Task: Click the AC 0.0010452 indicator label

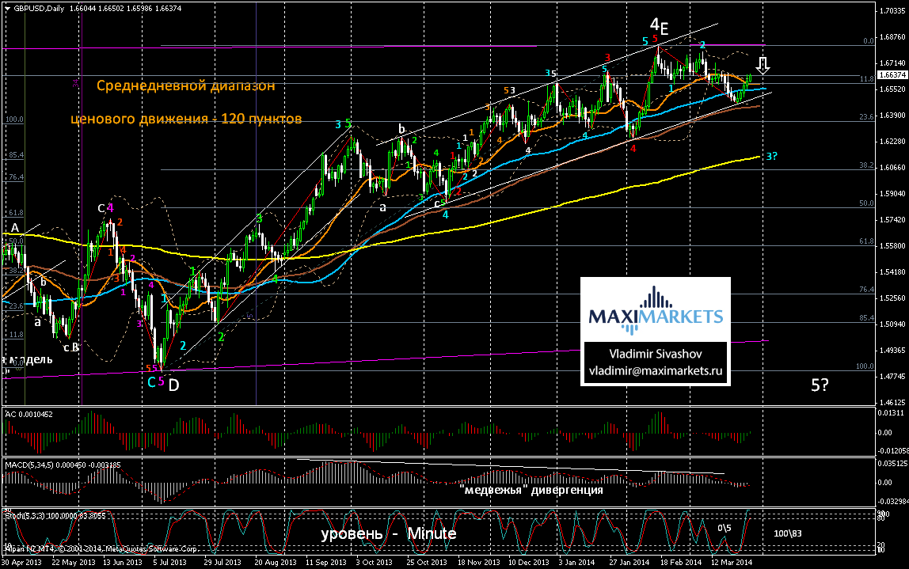Action: [29, 415]
